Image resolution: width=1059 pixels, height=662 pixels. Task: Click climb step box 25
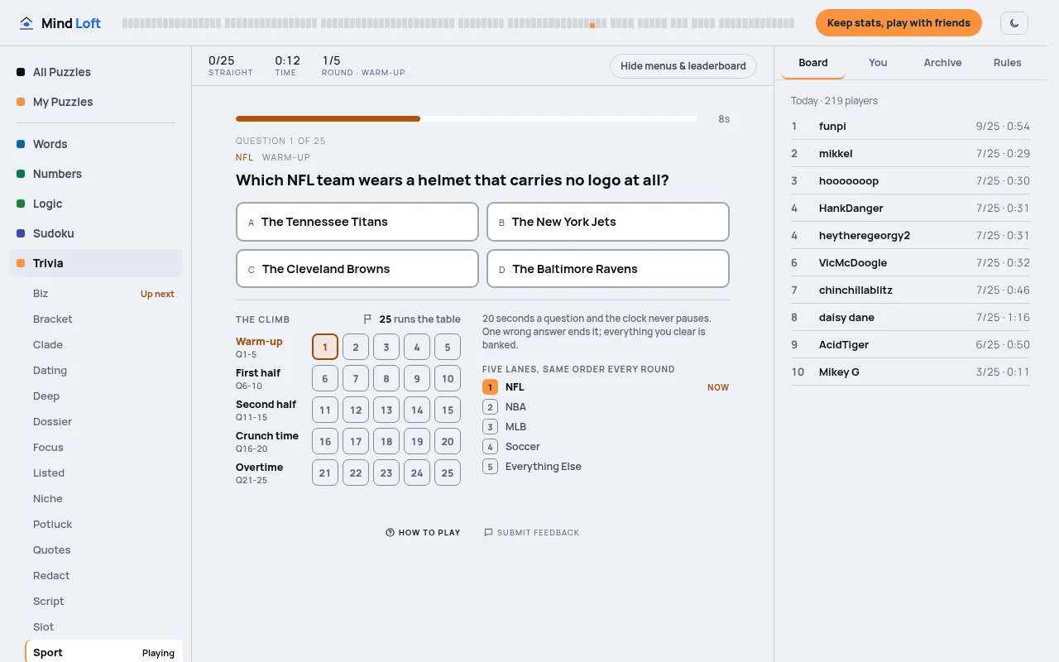(448, 473)
